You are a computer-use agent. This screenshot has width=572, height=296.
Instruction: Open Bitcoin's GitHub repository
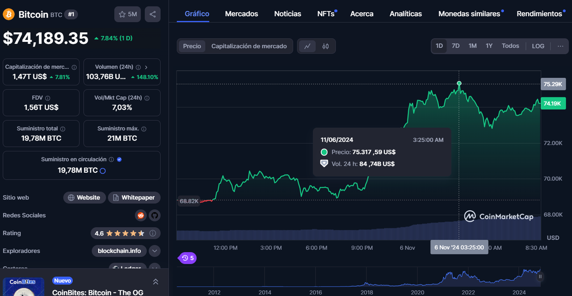[155, 215]
